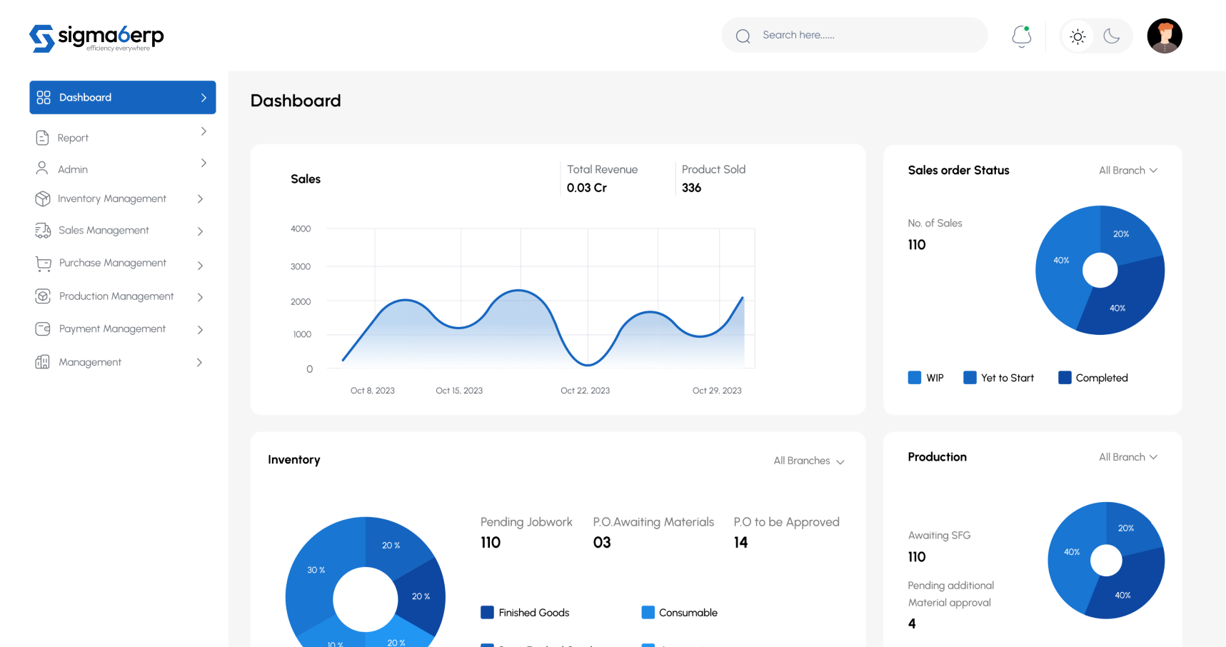Open the Inventory All Branches dropdown
The image size is (1226, 647).
[808, 461]
